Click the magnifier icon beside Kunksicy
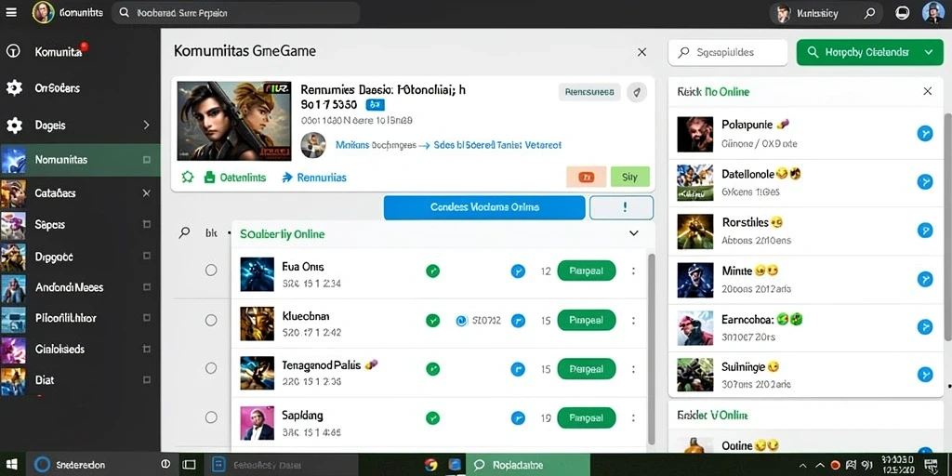The height and width of the screenshot is (476, 952). 870,13
